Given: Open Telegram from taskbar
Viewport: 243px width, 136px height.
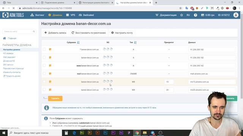Looking at the screenshot, I should pyautogui.click(x=153, y=133).
